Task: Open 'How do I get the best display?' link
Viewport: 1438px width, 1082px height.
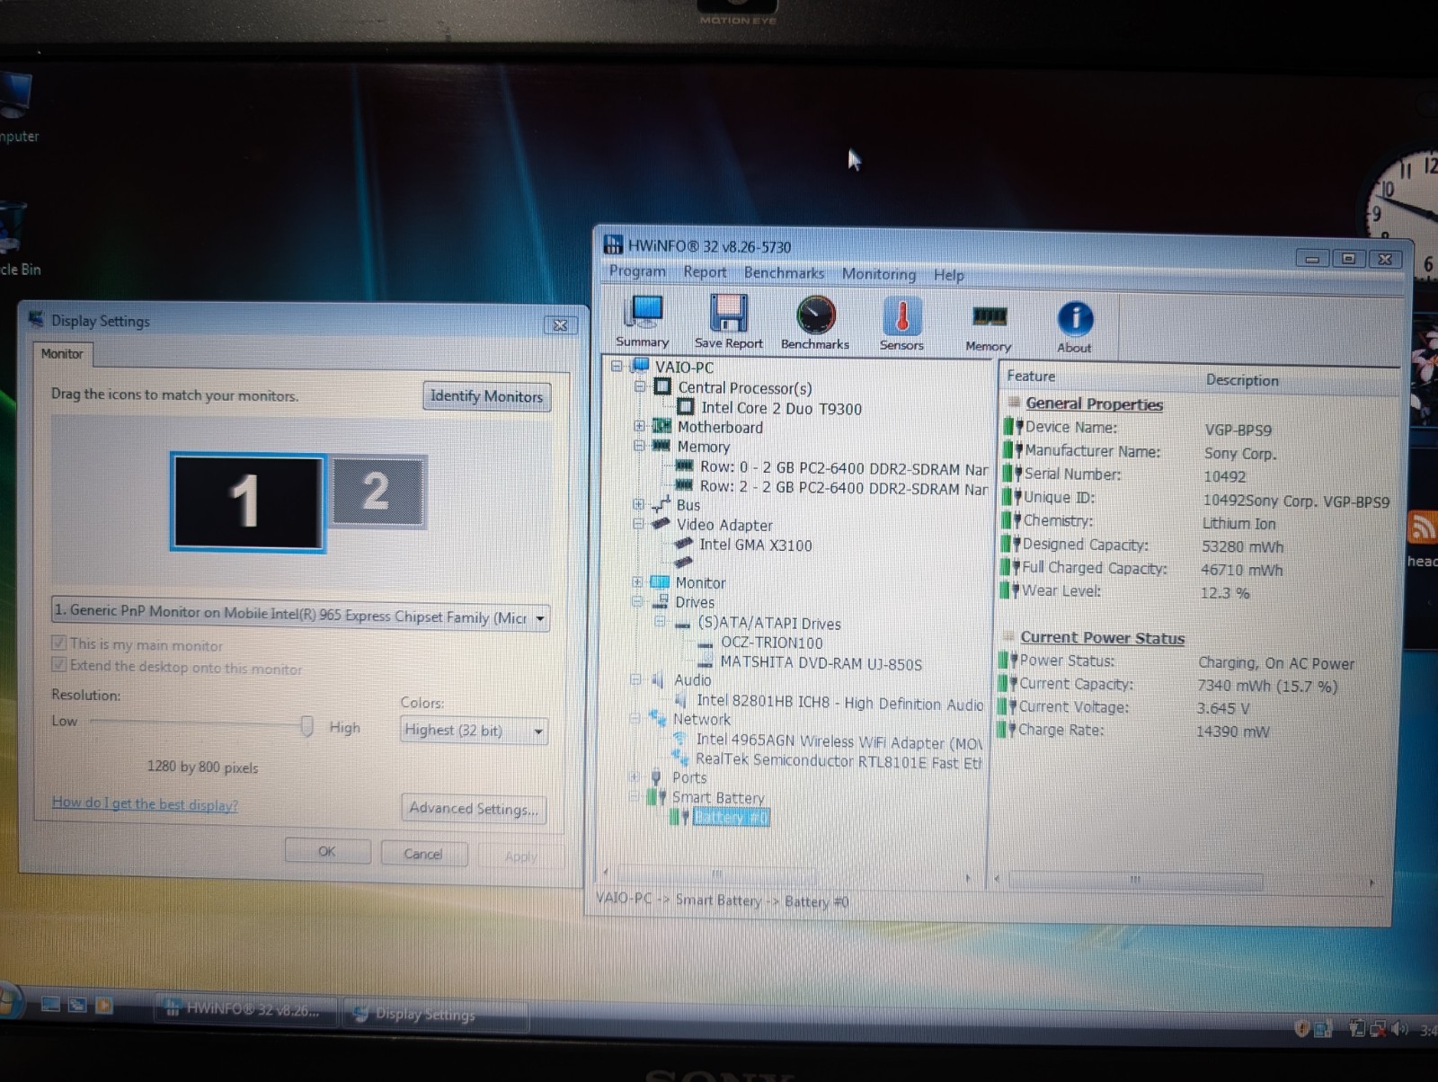Action: click(145, 803)
